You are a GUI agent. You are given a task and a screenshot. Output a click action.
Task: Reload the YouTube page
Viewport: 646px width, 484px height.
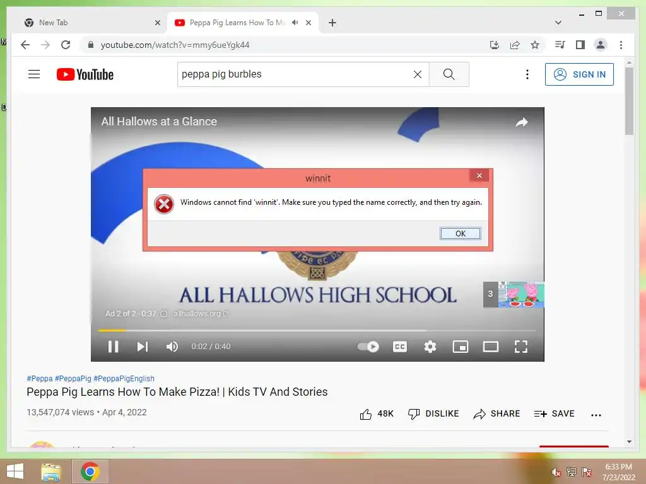[x=66, y=45]
